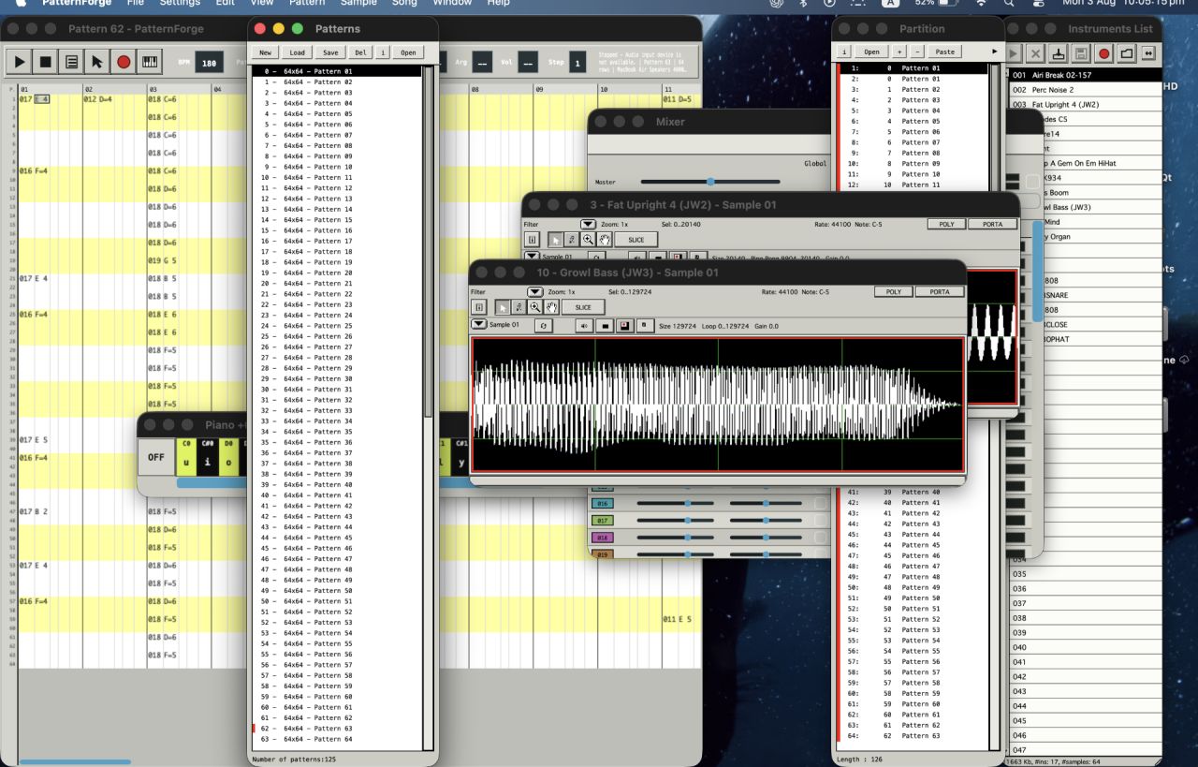Click the info icon in Growl Bass editor
Viewport: 1198px width, 767px height.
[478, 307]
